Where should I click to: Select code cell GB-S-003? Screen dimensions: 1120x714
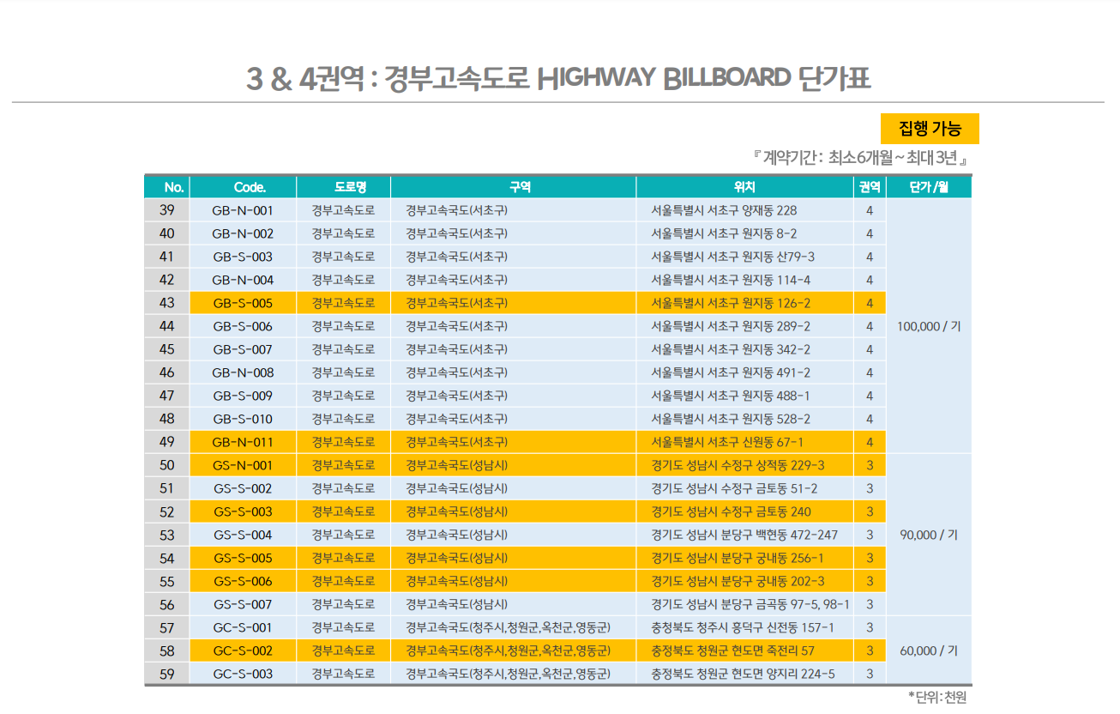[x=244, y=257]
